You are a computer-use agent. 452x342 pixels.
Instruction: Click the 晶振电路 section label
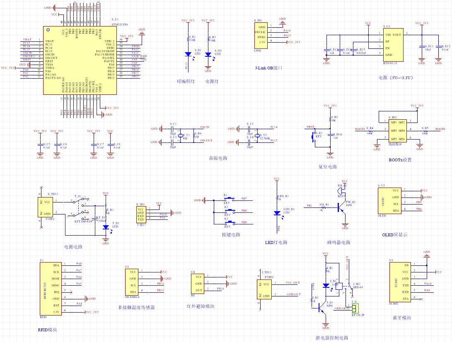218,158
